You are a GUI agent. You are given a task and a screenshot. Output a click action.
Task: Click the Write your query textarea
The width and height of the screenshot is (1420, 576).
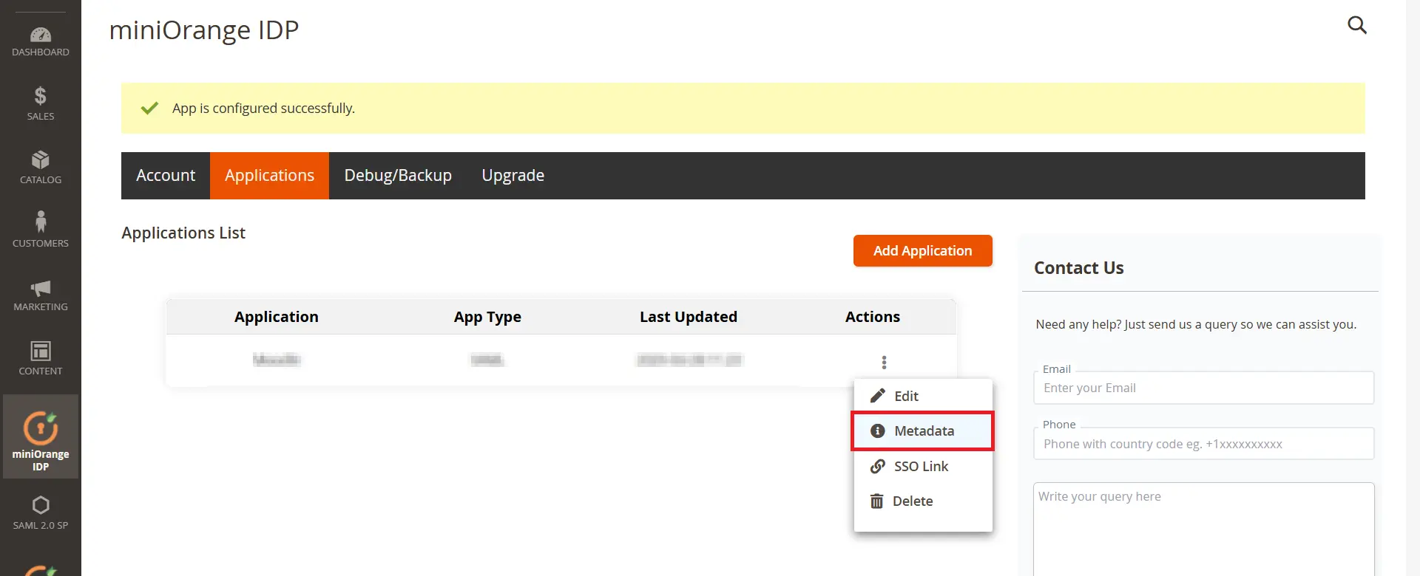point(1203,529)
